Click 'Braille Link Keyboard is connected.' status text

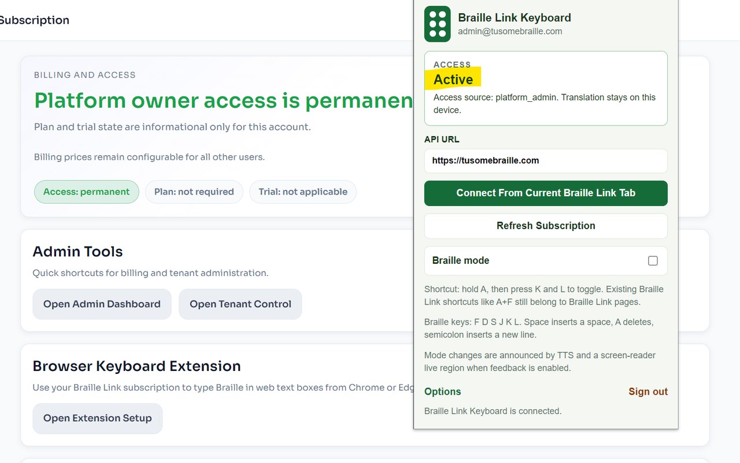coord(493,411)
